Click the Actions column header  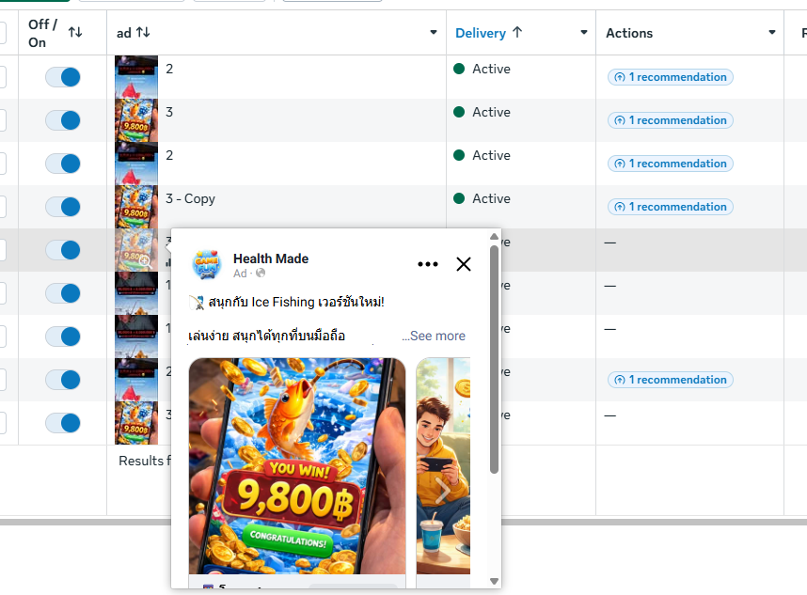[x=629, y=33]
